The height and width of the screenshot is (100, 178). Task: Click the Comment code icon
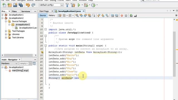tap(131, 16)
